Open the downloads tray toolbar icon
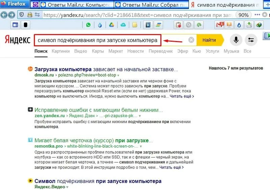Image resolution: width=270 pixels, height=190 pixels. [x=249, y=25]
